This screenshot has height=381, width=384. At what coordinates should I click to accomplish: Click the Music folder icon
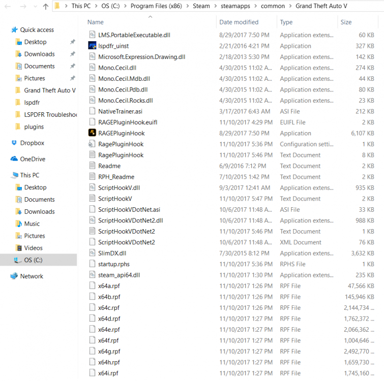pos(18,224)
